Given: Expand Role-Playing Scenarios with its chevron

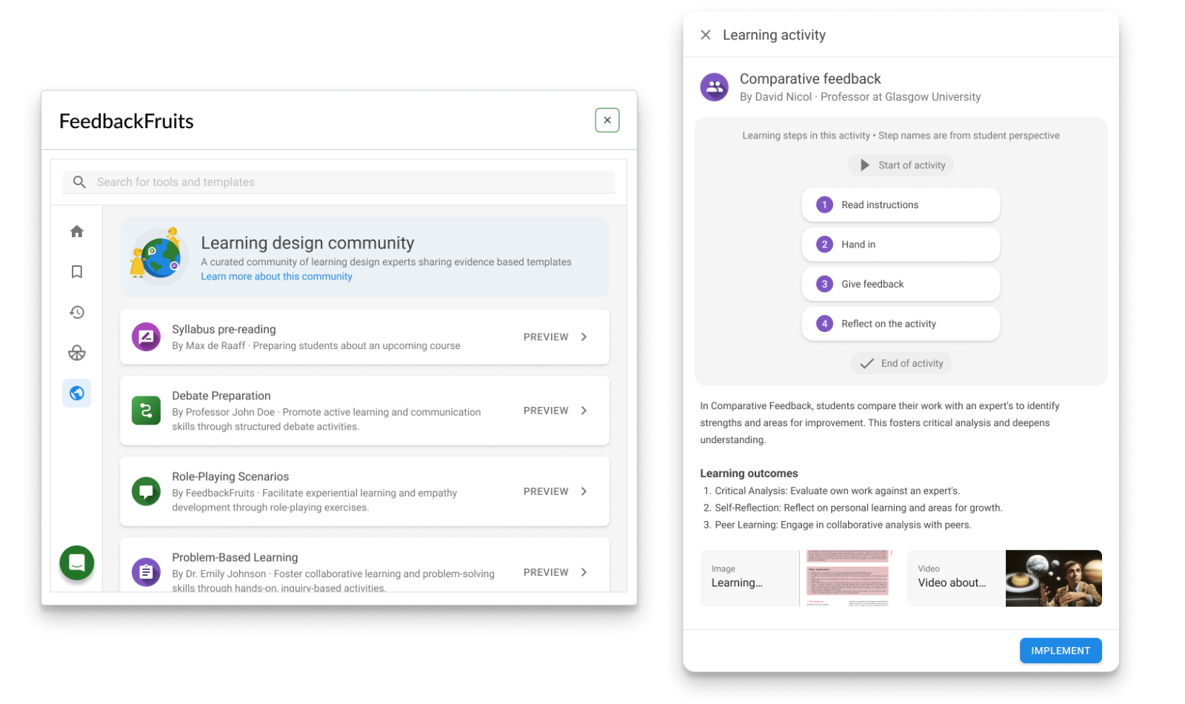Looking at the screenshot, I should 584,491.
